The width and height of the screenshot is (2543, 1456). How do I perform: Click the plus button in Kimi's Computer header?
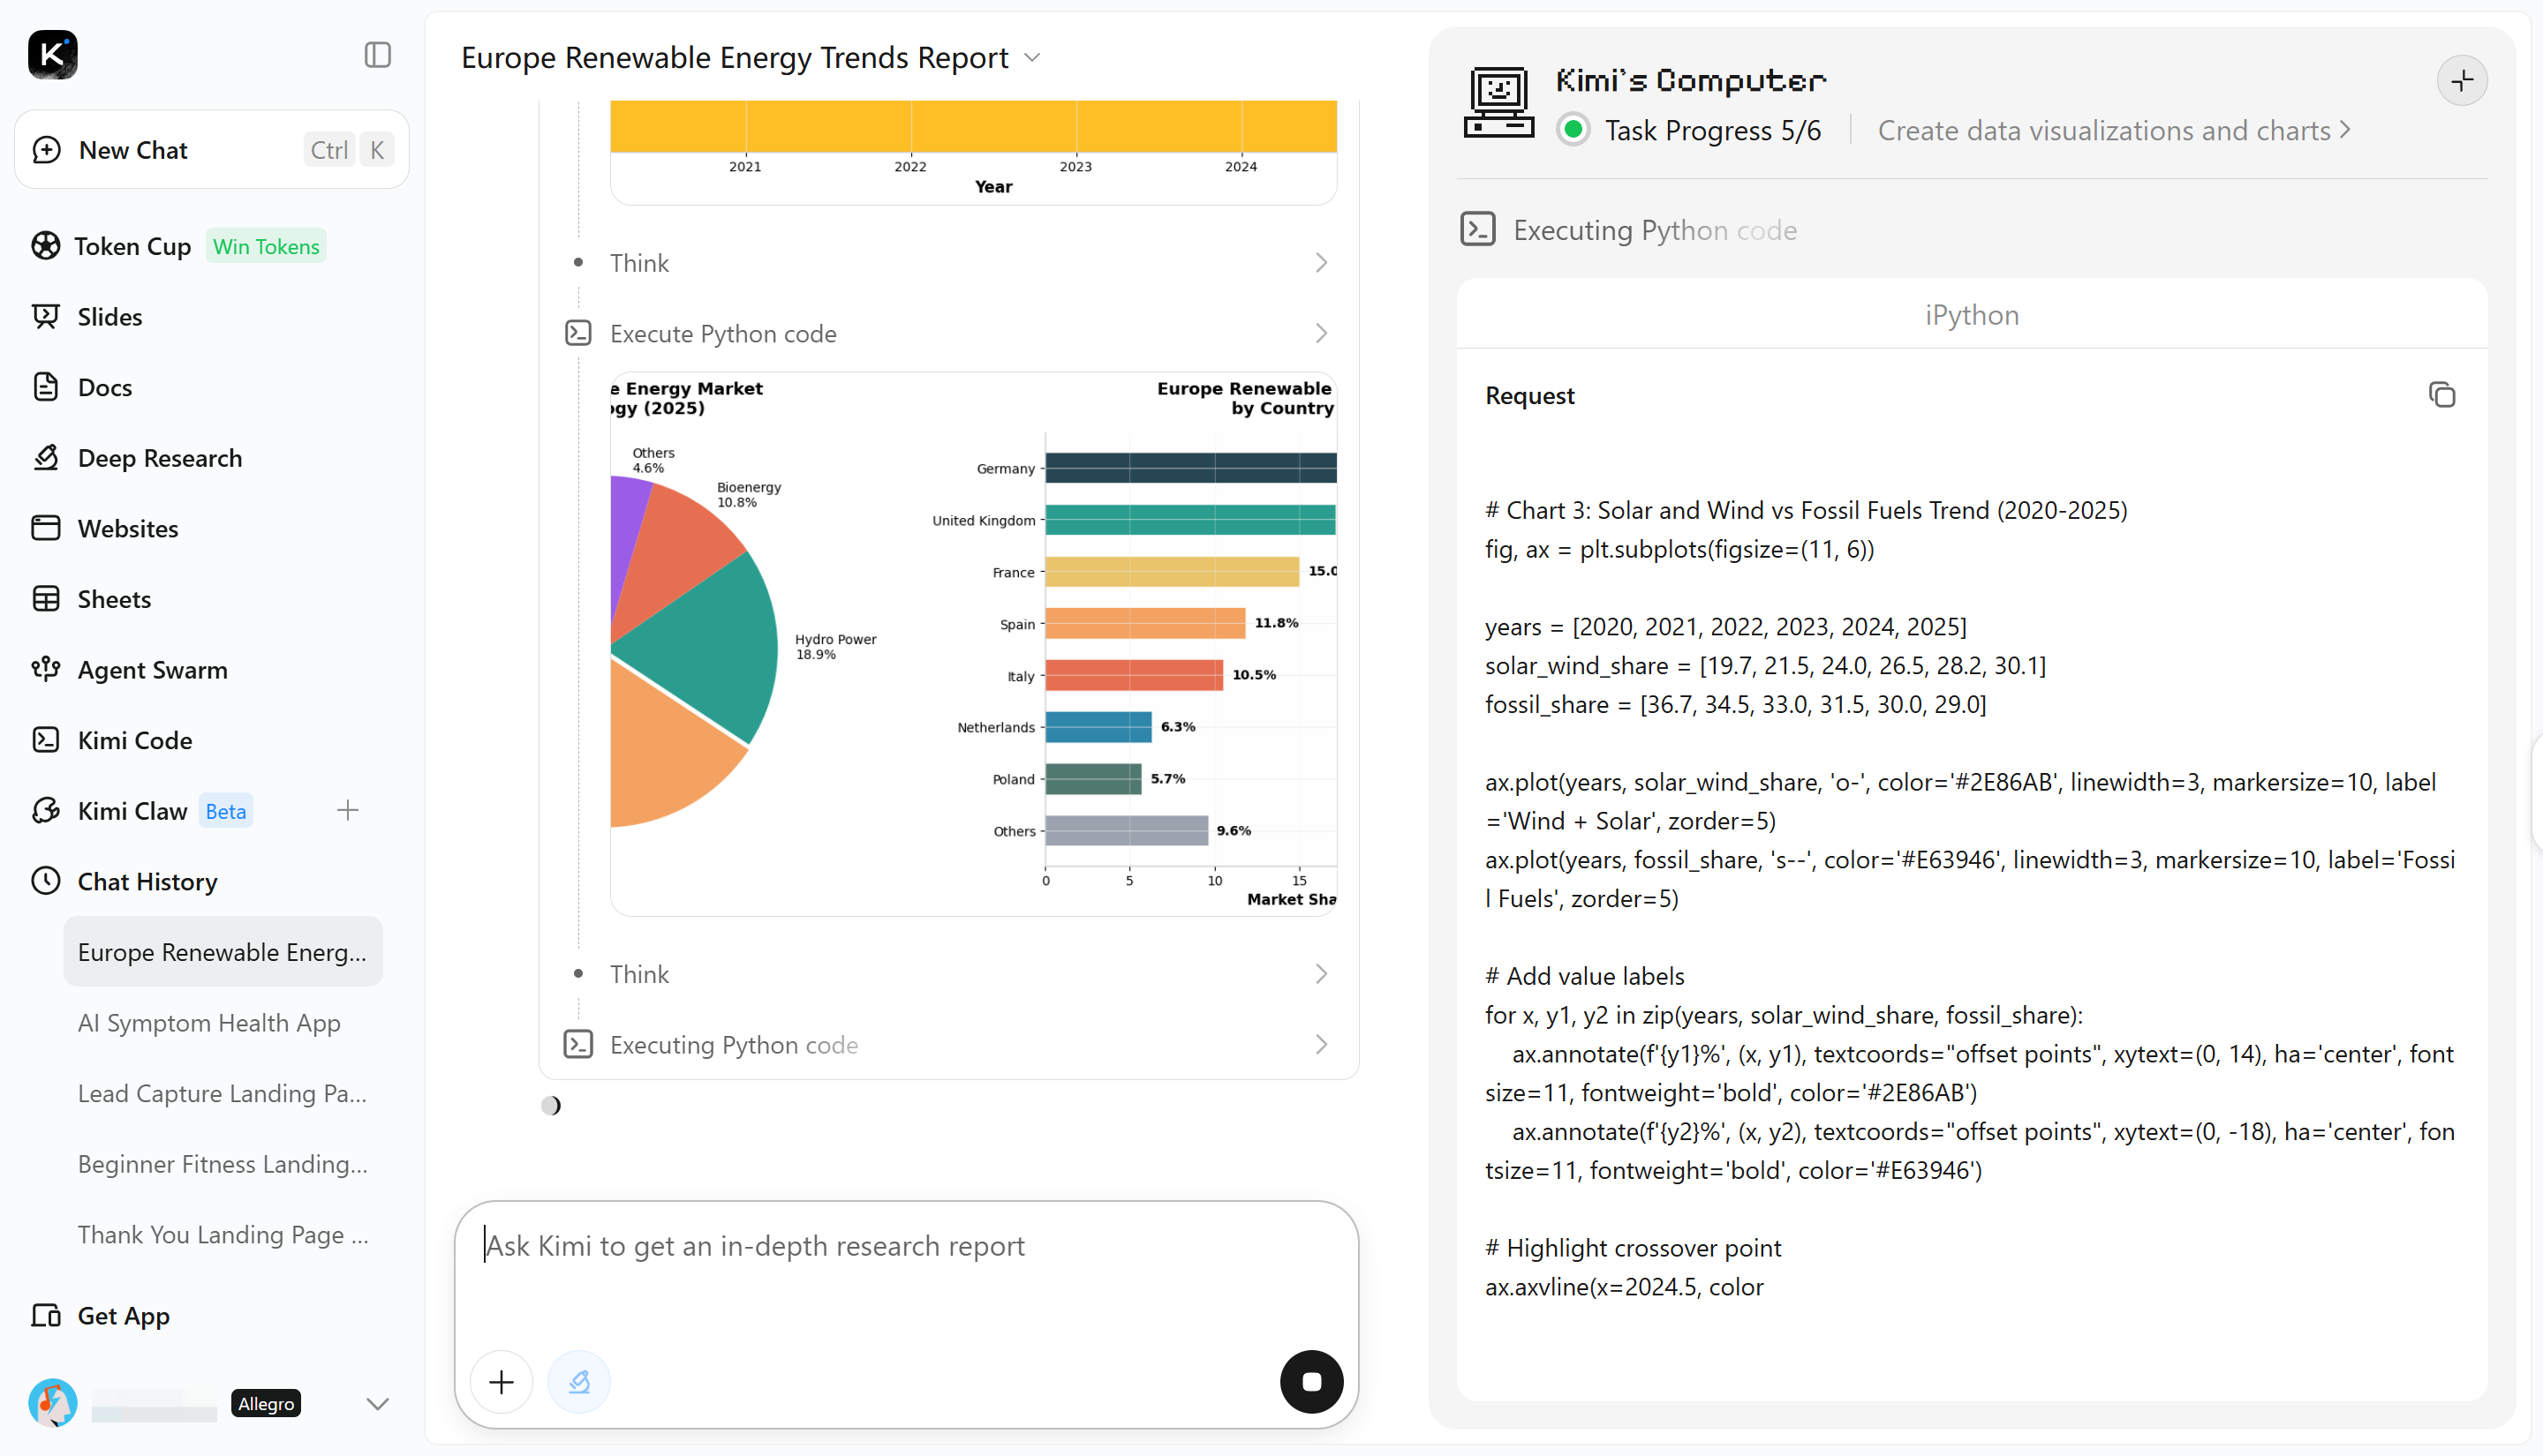click(x=2462, y=80)
